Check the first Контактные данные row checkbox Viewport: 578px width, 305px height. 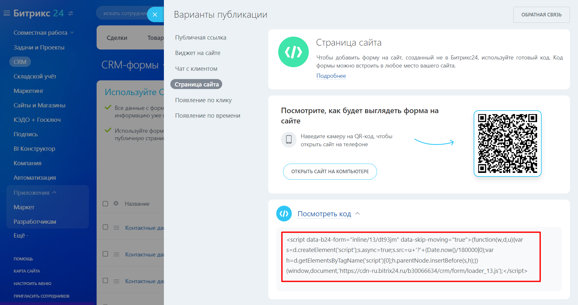(105, 227)
